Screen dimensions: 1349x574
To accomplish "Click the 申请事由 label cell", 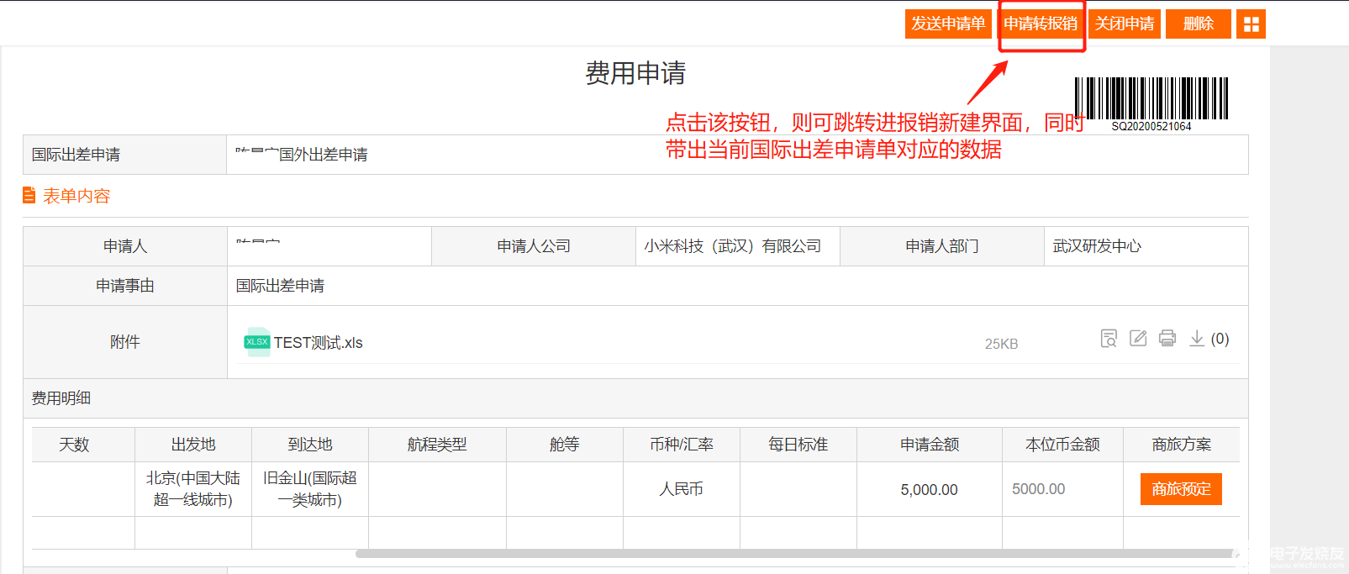I will [x=125, y=286].
